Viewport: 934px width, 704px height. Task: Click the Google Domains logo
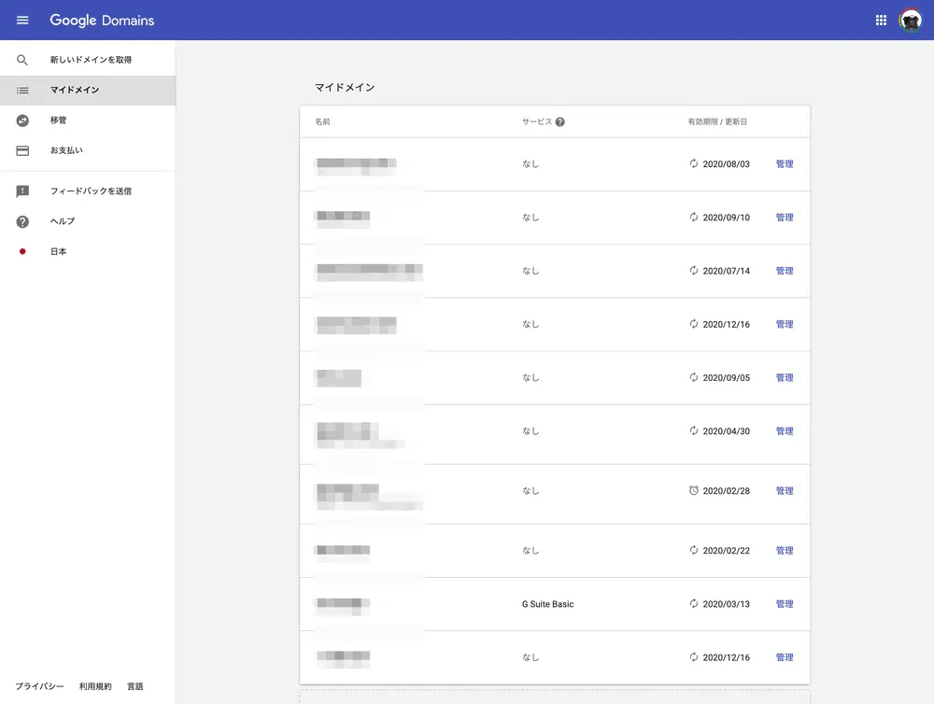click(102, 20)
